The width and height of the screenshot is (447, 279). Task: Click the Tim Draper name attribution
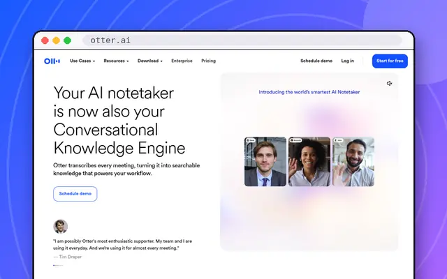tap(68, 257)
